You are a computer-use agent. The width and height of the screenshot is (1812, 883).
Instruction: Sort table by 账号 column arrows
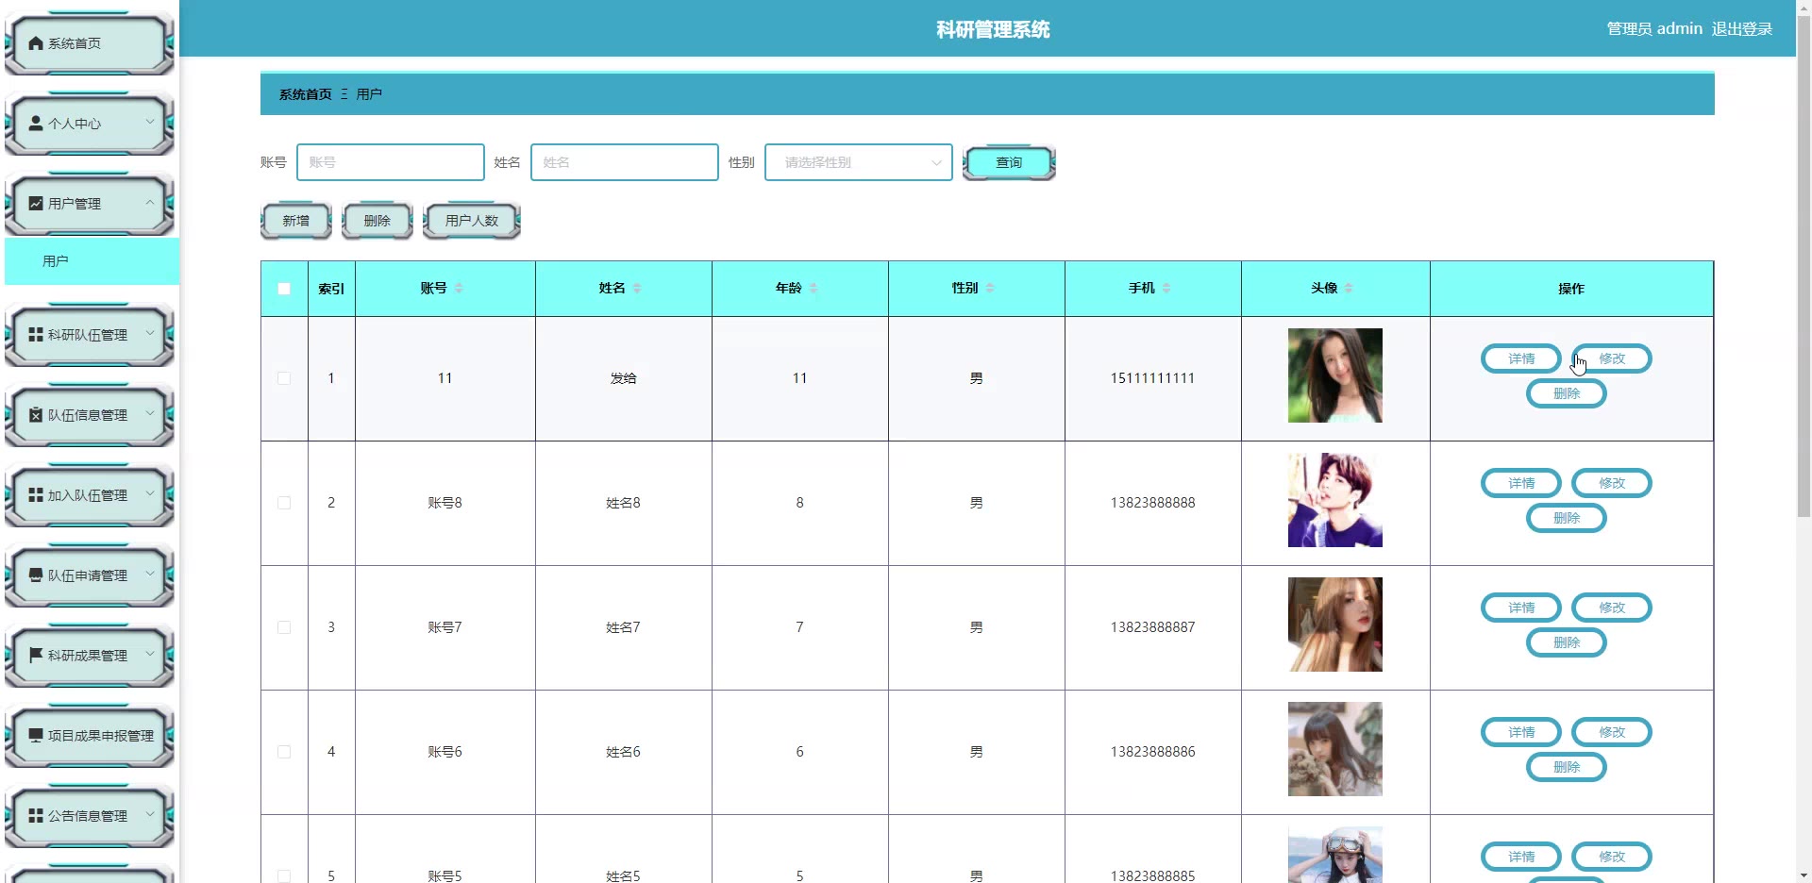[459, 289]
